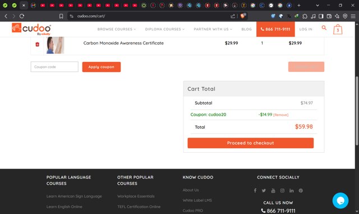Open the extensions puzzle-piece menu
This screenshot has width=359, height=214.
[x=305, y=16]
